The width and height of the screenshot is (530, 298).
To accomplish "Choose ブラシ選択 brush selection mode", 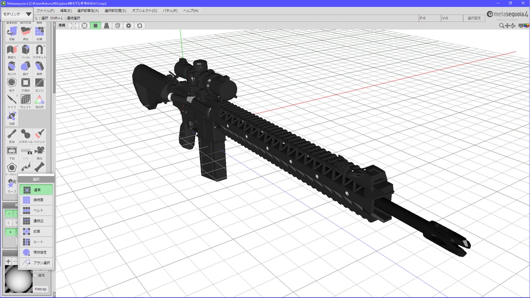I will pyautogui.click(x=36, y=262).
